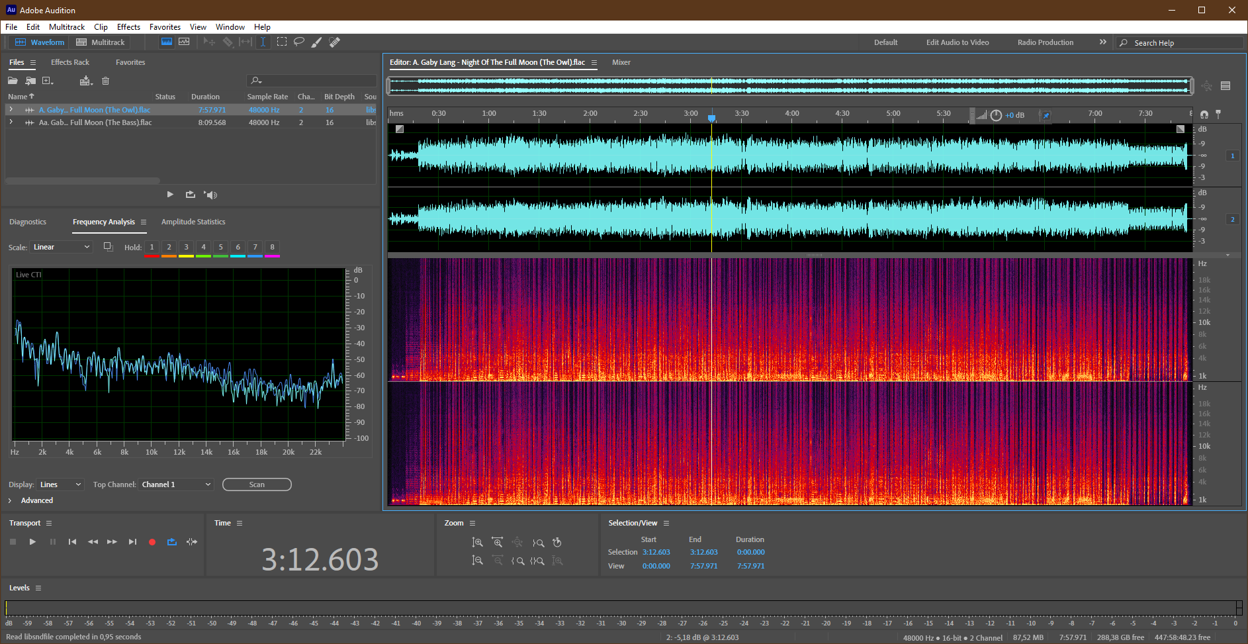
Task: Open the Top Channel dropdown
Action: point(176,484)
